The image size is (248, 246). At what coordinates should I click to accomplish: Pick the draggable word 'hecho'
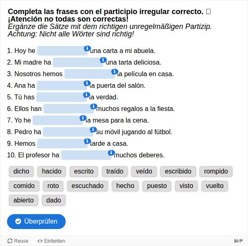coord(125,186)
